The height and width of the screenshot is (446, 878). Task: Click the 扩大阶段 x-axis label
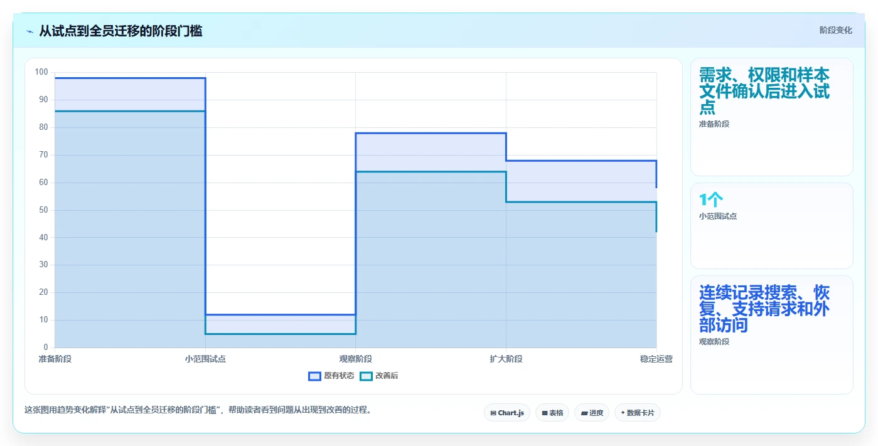click(506, 359)
